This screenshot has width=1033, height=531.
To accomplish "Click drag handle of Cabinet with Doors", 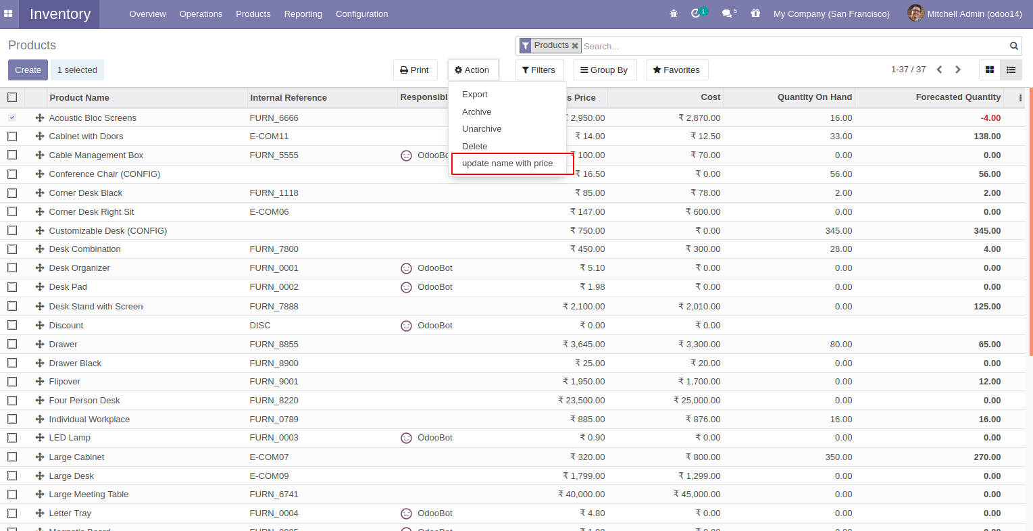I will (x=40, y=136).
